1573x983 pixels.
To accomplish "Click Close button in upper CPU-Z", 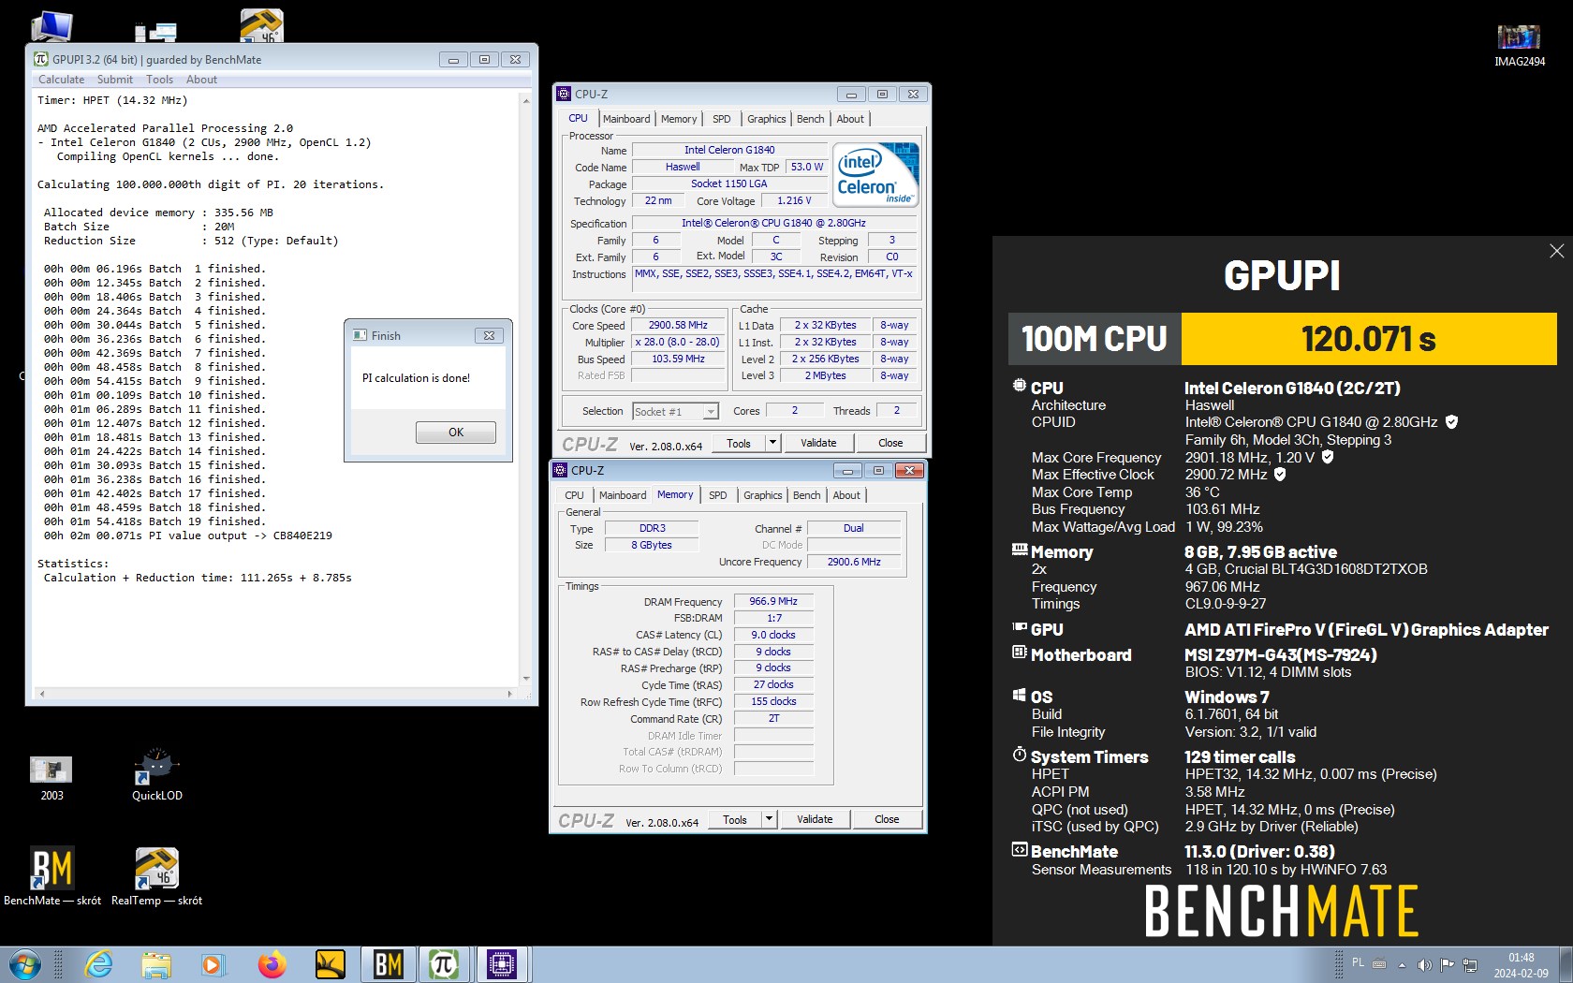I will pos(890,443).
